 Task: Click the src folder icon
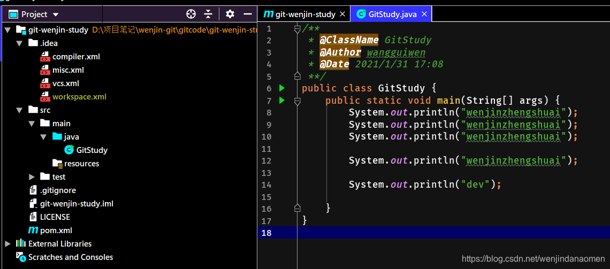(33, 110)
